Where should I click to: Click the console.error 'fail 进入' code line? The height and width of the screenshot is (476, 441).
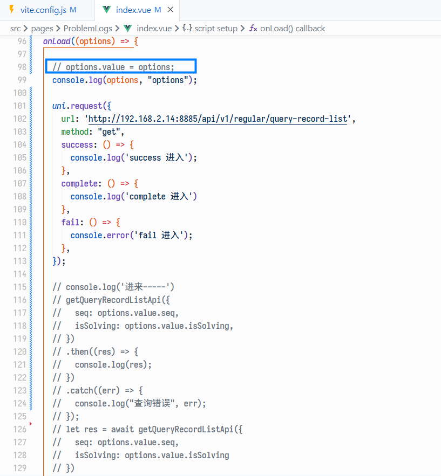131,235
